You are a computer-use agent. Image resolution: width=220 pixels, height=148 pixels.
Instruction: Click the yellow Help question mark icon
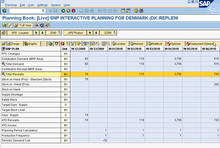click(x=136, y=11)
